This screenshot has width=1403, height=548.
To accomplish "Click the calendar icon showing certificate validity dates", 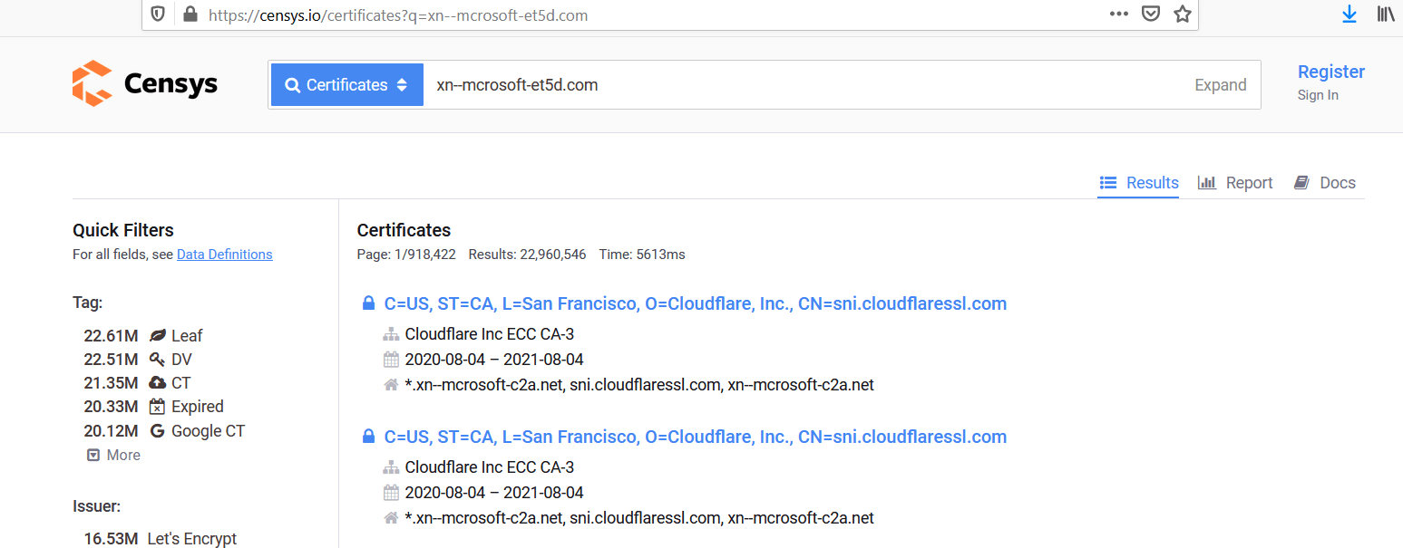I will (x=391, y=360).
